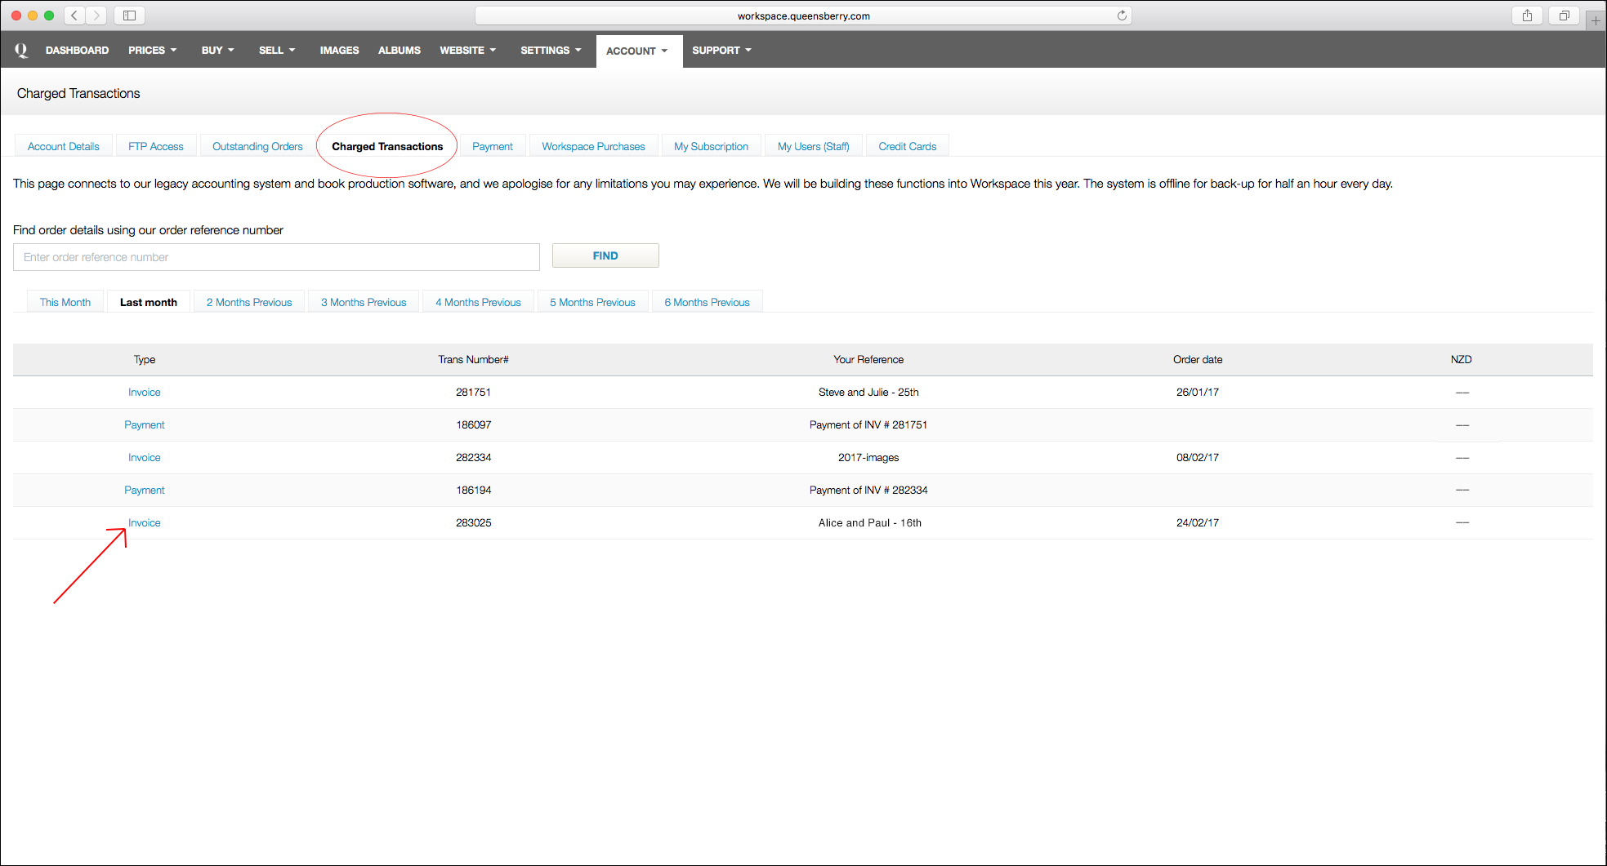Image resolution: width=1607 pixels, height=866 pixels.
Task: Click the Queensberry Q logo icon
Action: point(21,51)
